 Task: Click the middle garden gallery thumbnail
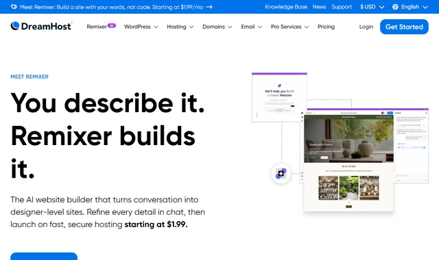point(349,188)
